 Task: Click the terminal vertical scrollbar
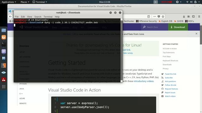click(122, 50)
